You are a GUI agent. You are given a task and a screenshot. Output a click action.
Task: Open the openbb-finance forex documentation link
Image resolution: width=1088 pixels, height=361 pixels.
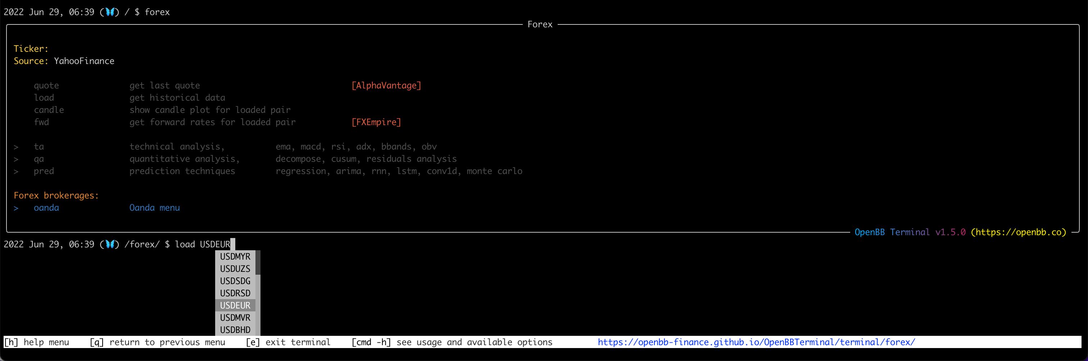(756, 342)
